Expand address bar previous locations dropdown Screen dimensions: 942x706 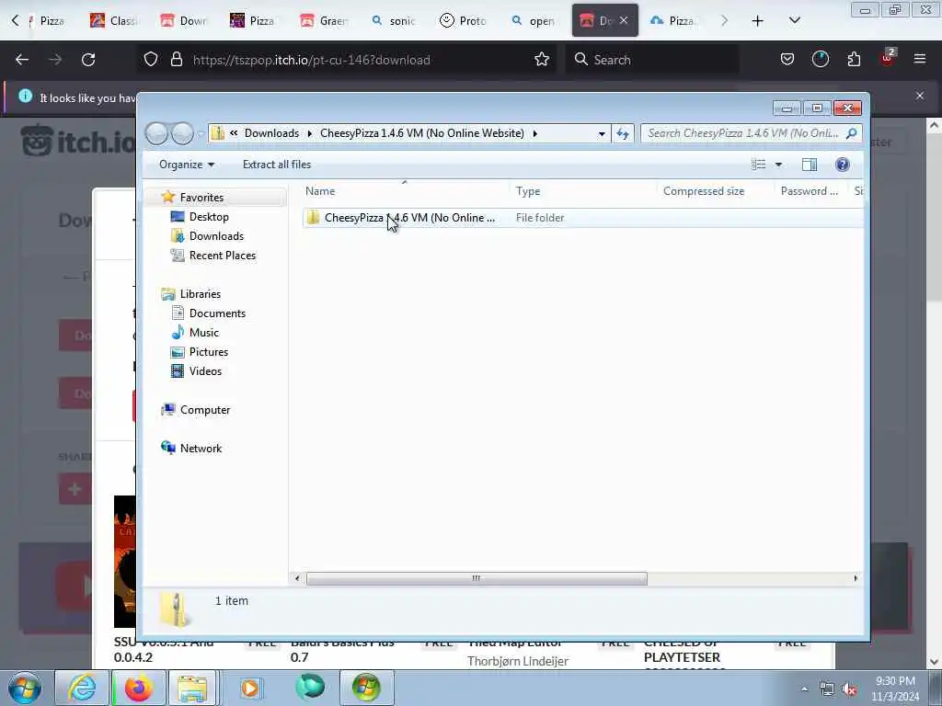602,133
